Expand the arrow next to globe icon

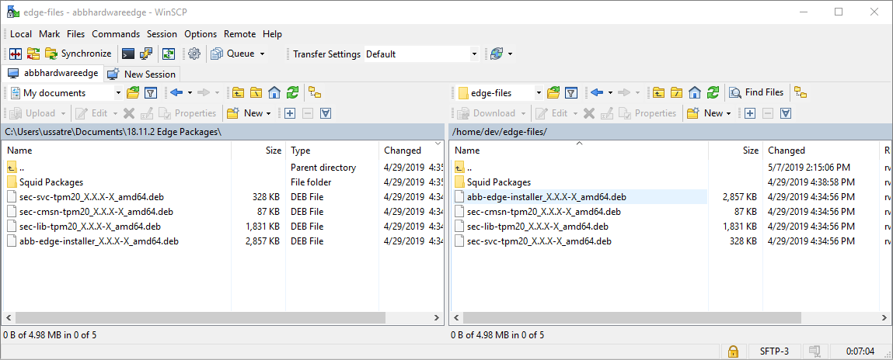coord(511,54)
